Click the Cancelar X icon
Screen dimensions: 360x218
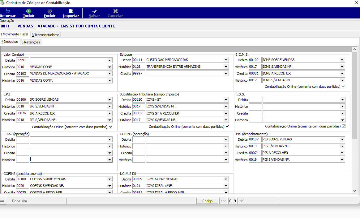click(x=115, y=11)
